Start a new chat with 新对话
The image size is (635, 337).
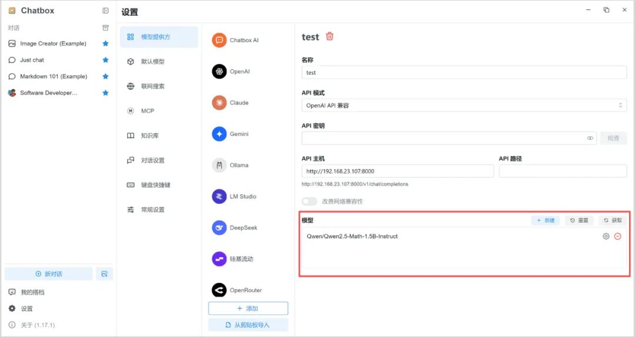(49, 274)
